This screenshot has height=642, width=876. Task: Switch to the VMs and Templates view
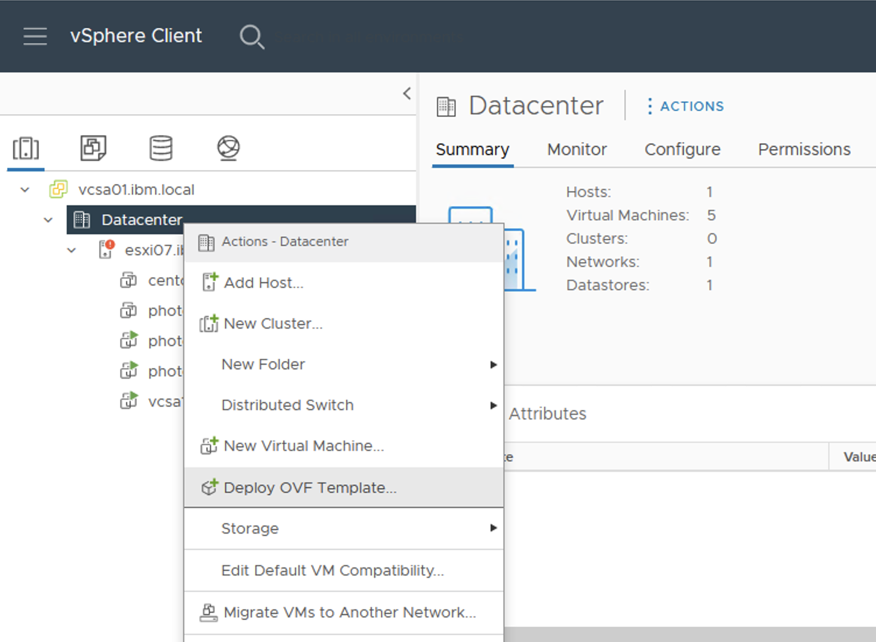click(93, 148)
